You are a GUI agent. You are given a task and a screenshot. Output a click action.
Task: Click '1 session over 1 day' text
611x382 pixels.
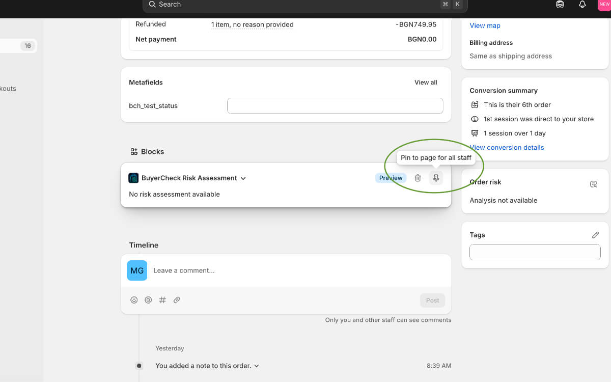pyautogui.click(x=515, y=133)
